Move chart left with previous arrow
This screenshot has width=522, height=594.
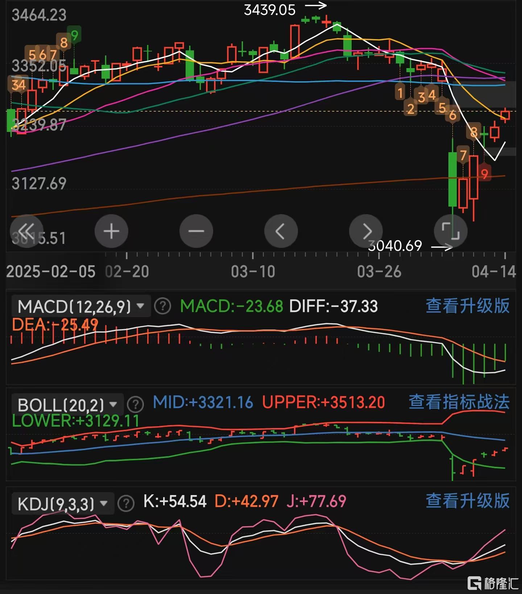(281, 231)
